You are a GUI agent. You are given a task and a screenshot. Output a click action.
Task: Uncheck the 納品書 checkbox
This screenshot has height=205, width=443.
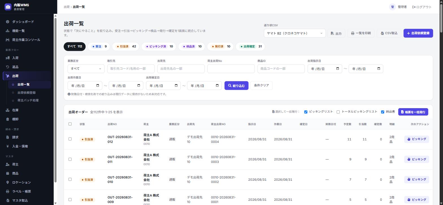(383, 112)
